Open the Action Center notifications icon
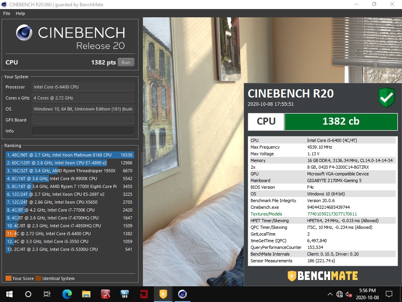Image resolution: width=402 pixels, height=302 pixels. (x=389, y=294)
